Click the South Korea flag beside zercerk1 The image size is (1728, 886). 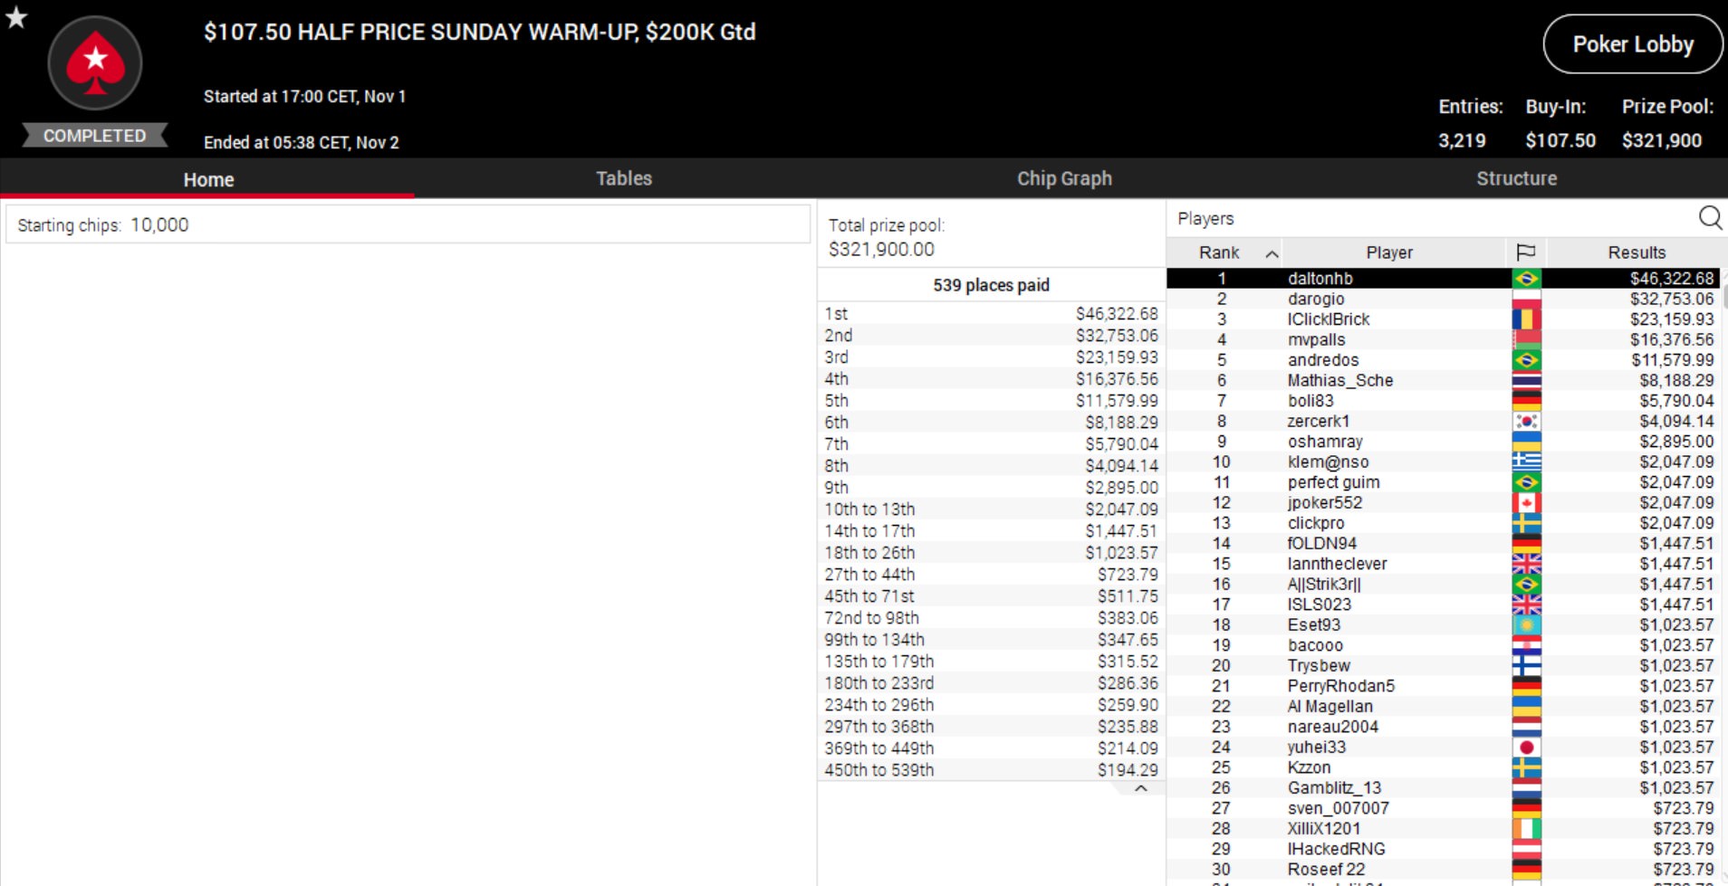click(x=1526, y=422)
